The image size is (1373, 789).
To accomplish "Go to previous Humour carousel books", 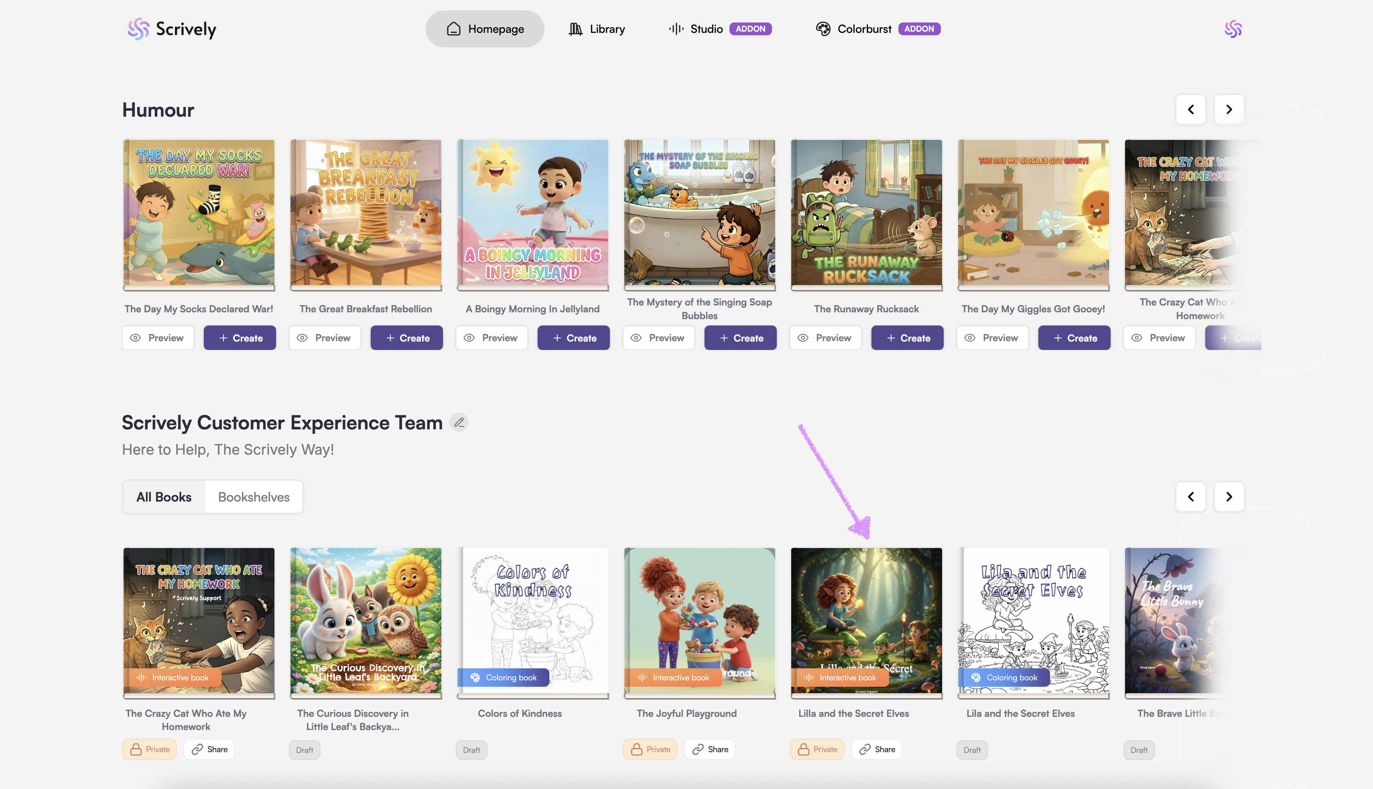I will click(x=1190, y=109).
